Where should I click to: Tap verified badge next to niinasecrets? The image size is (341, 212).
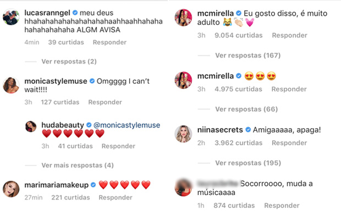[248, 130]
